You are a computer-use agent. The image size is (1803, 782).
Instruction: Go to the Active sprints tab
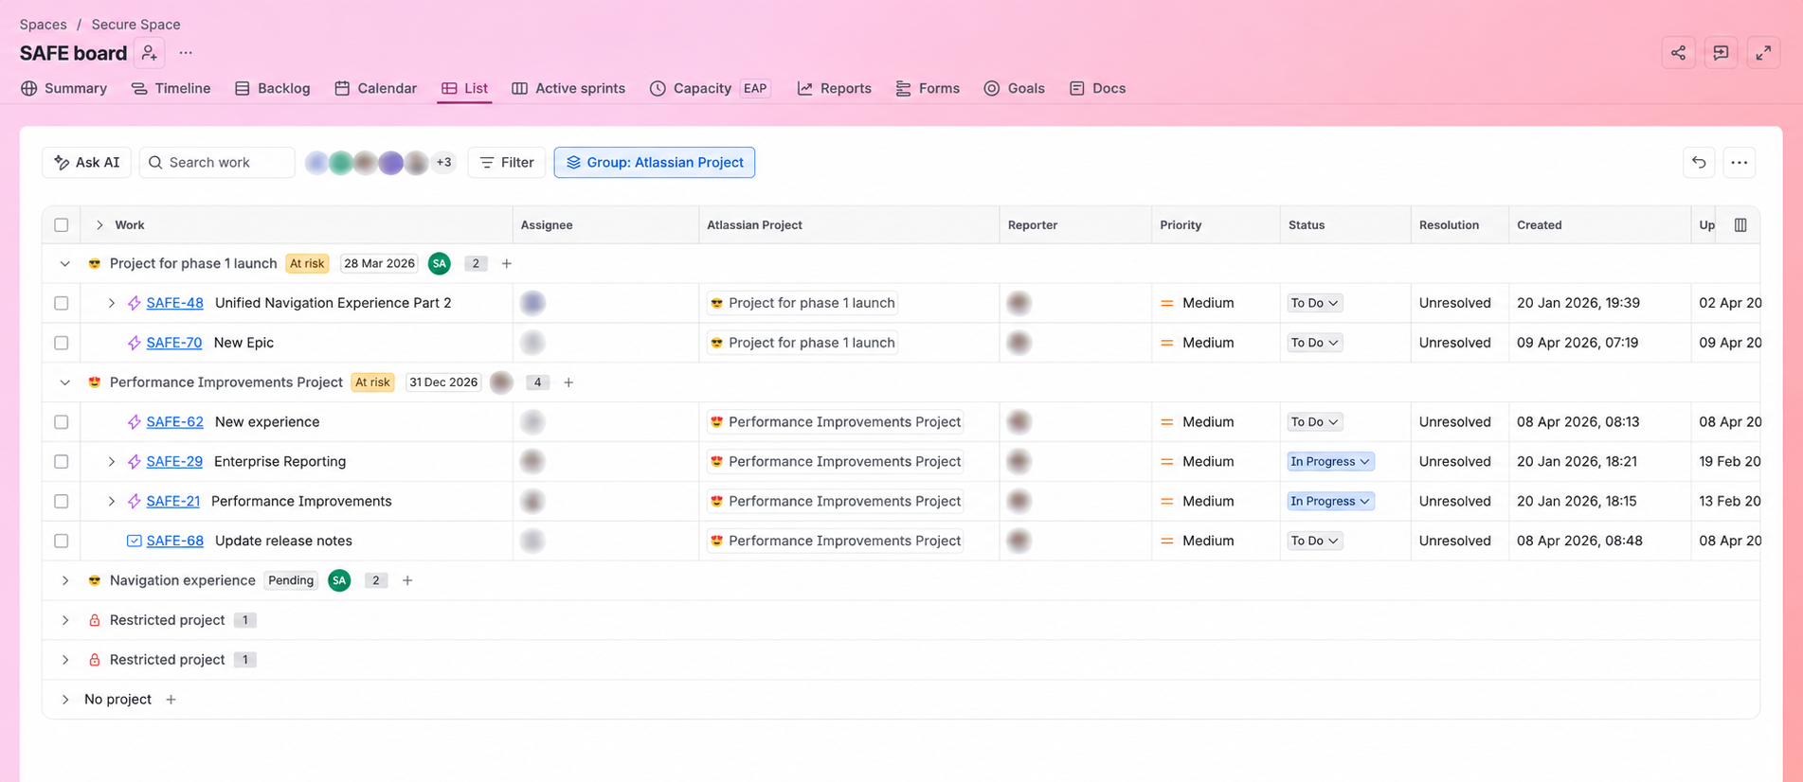[568, 89]
